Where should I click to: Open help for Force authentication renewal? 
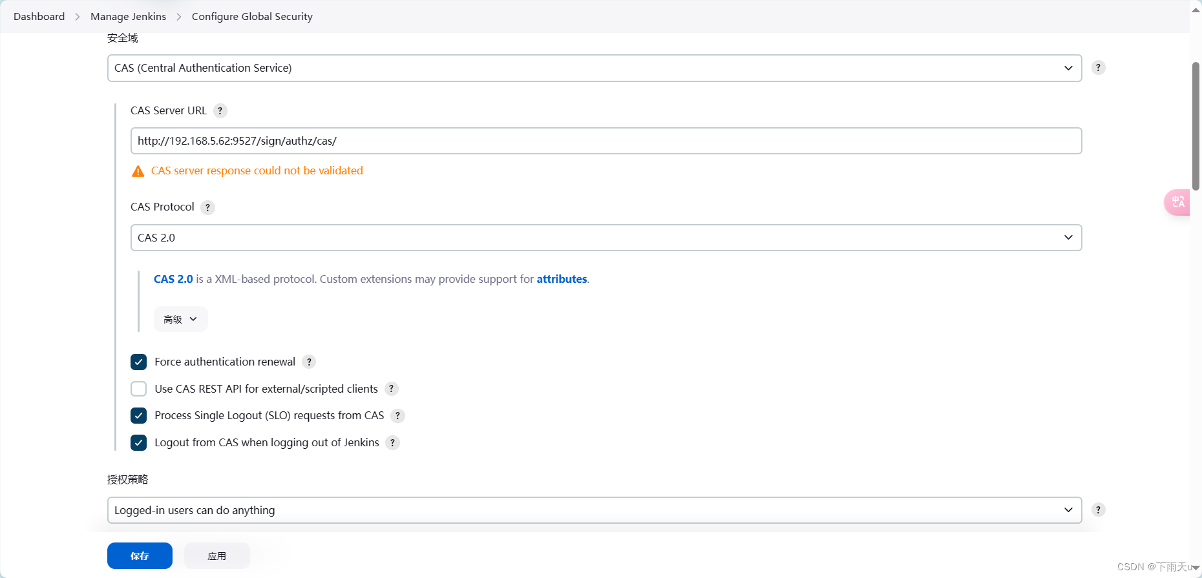tap(309, 362)
